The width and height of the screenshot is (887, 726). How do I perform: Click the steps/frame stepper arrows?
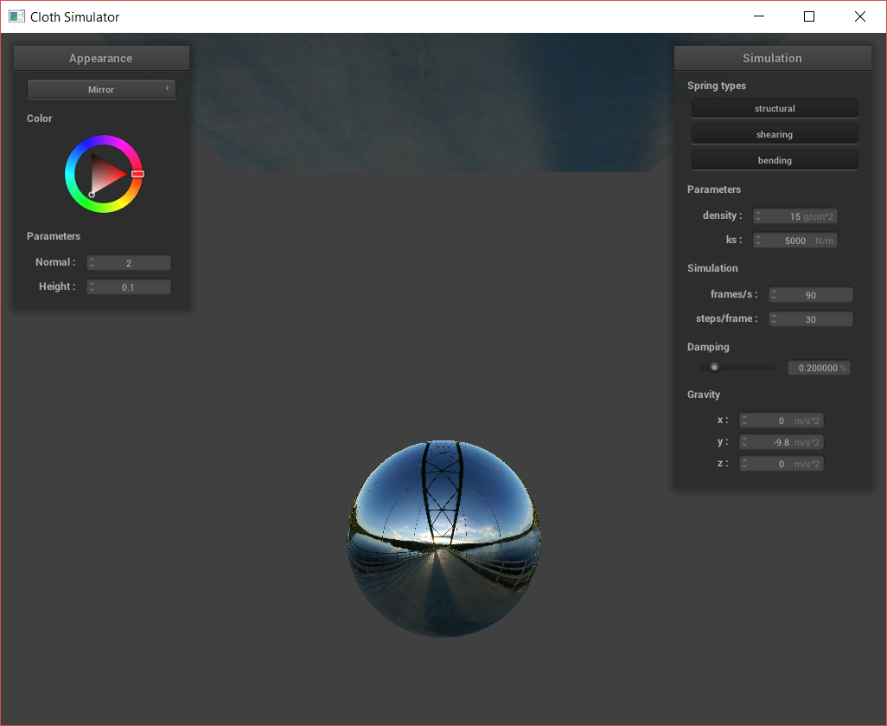pyautogui.click(x=774, y=319)
